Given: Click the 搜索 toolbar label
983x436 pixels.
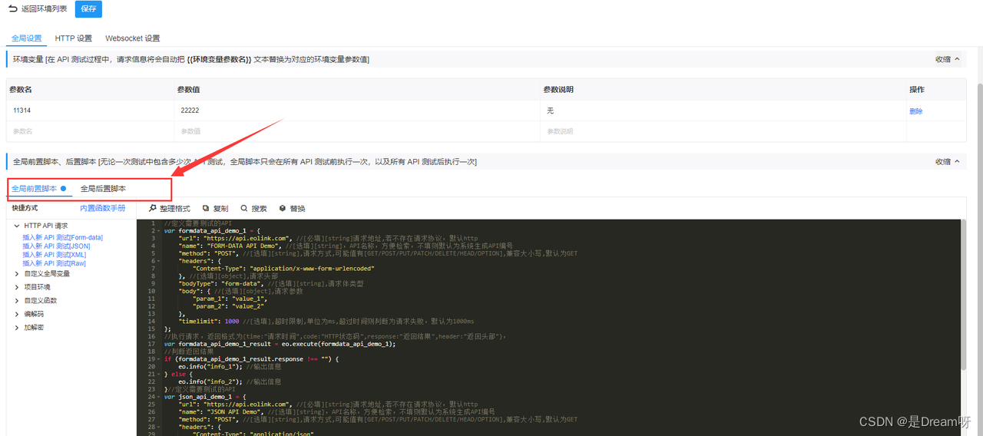Looking at the screenshot, I should pos(259,209).
